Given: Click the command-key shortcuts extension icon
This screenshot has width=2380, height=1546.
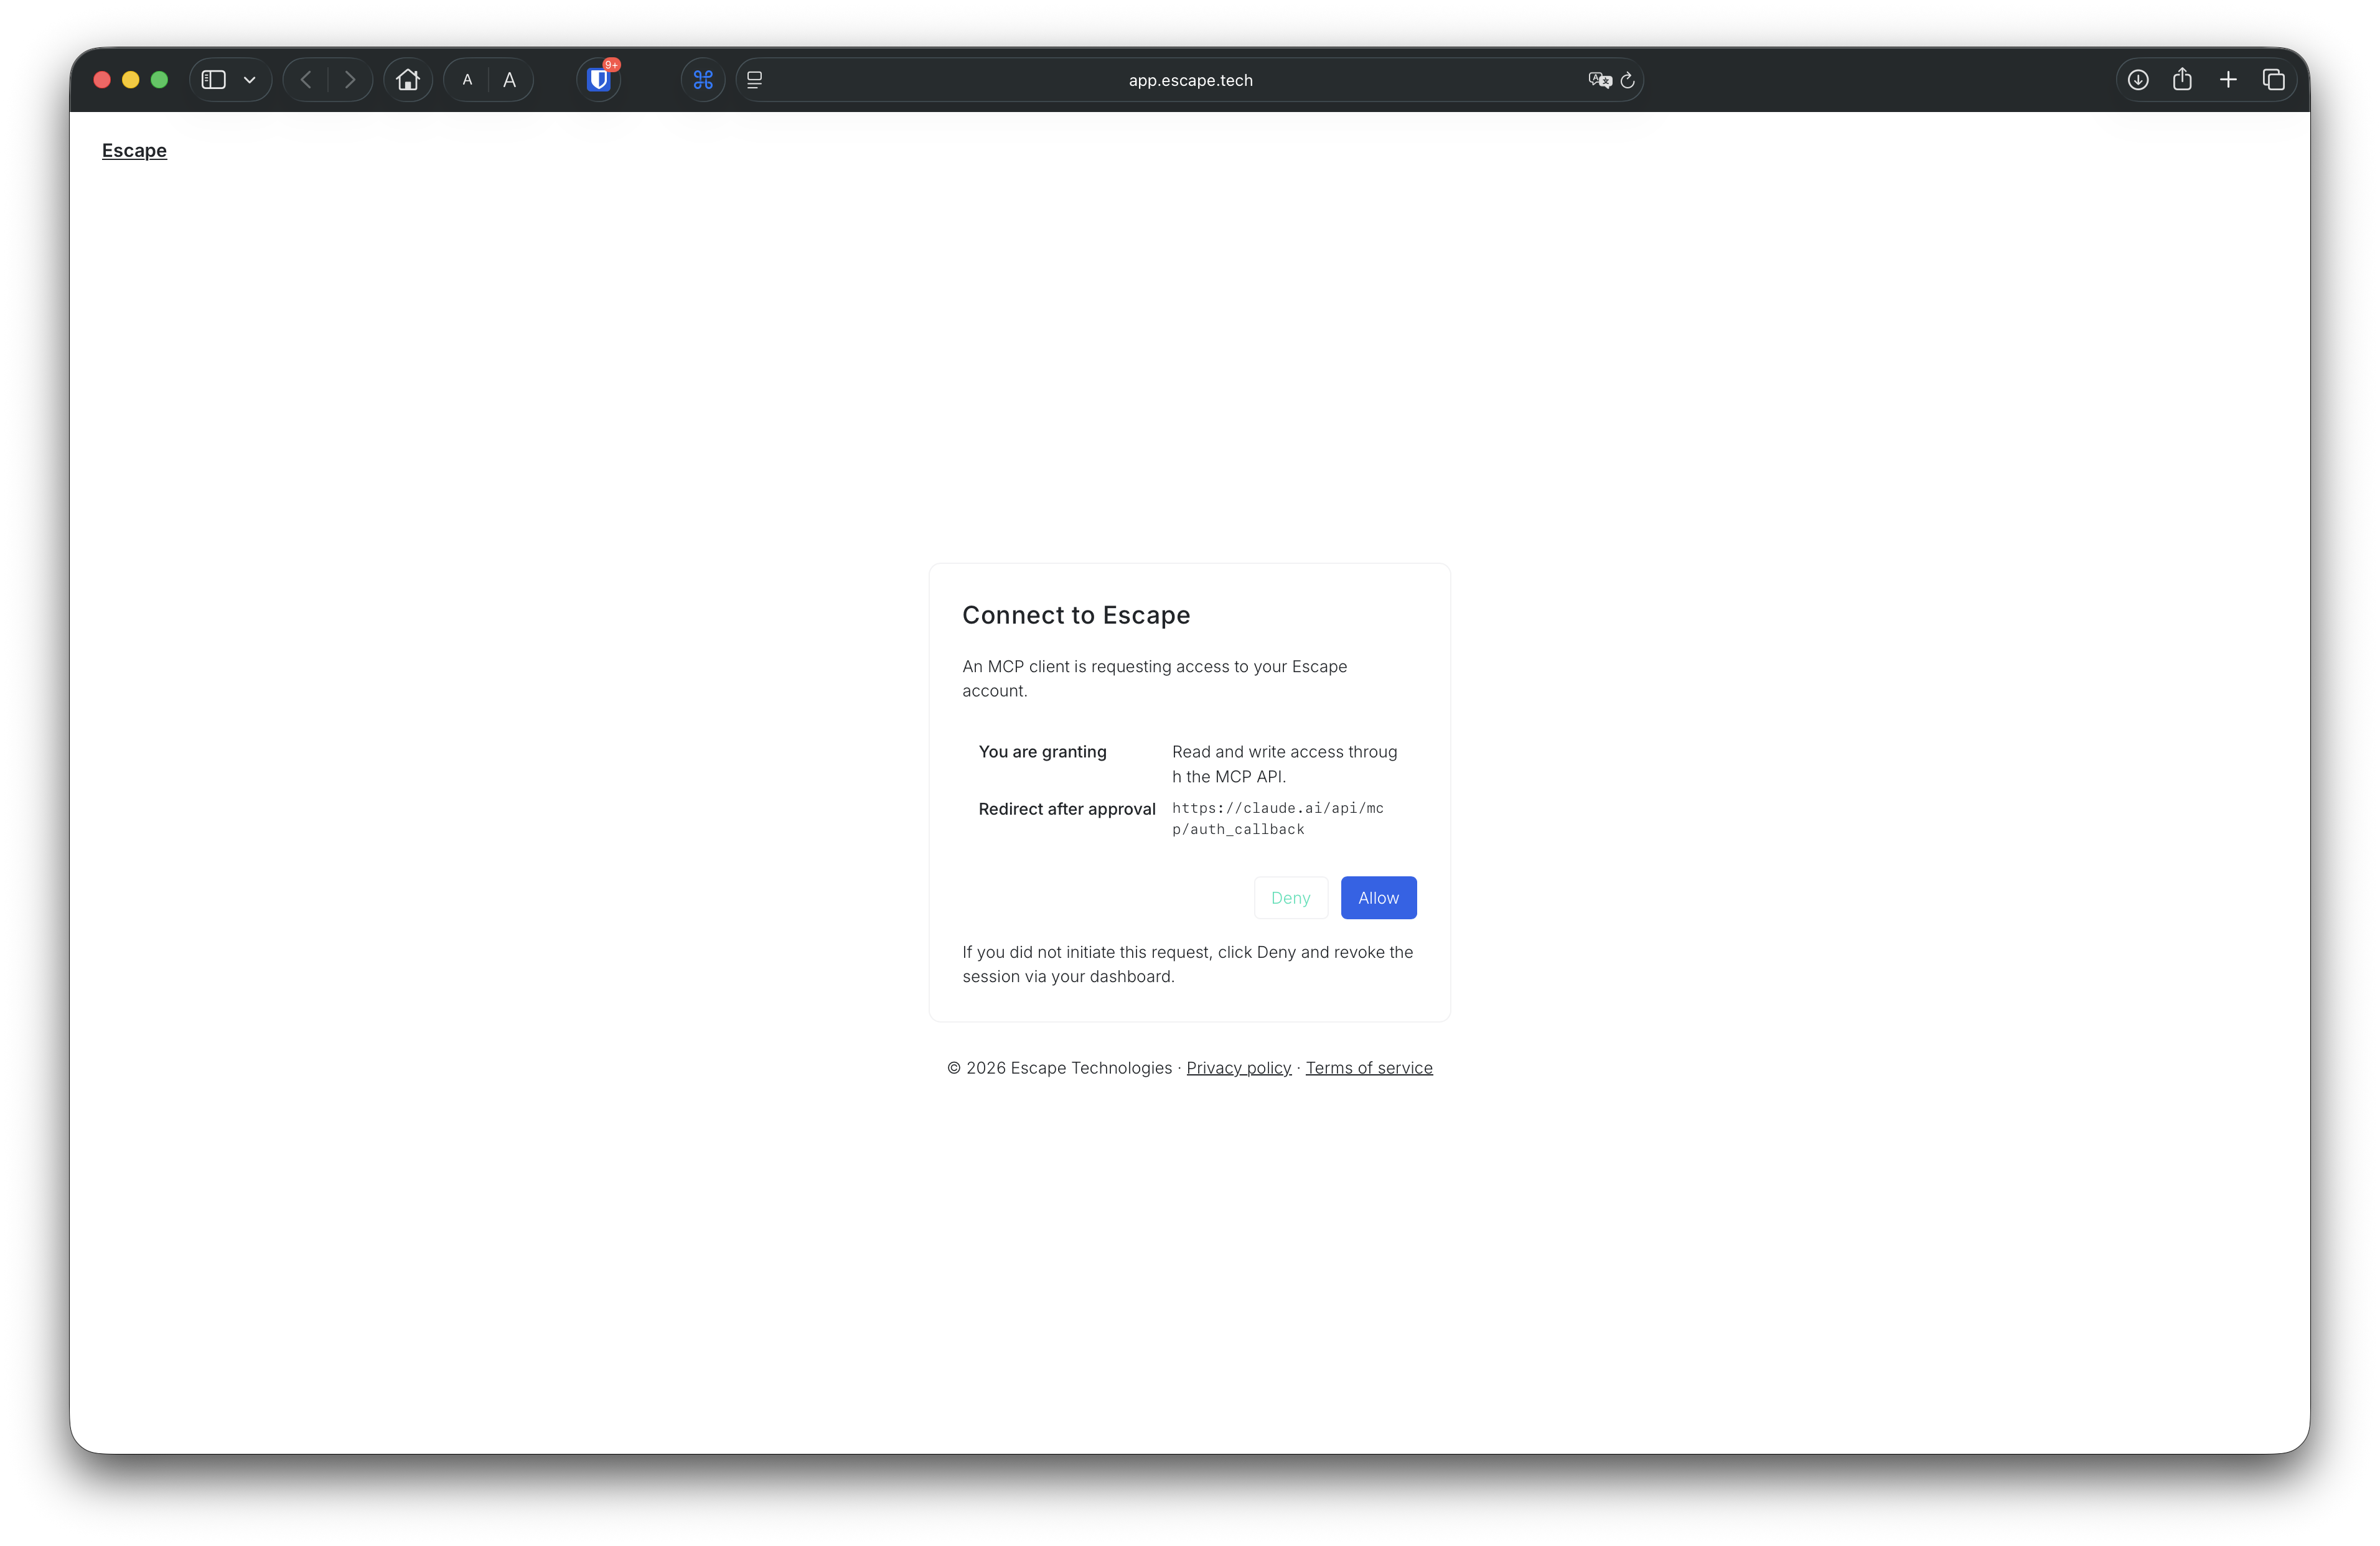Looking at the screenshot, I should [703, 80].
